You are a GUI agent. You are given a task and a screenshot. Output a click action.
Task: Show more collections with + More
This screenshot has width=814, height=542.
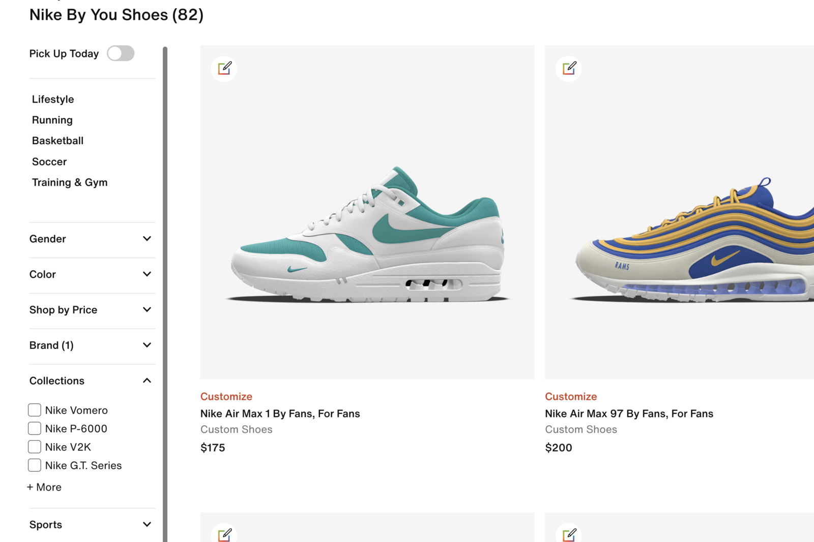(x=44, y=487)
